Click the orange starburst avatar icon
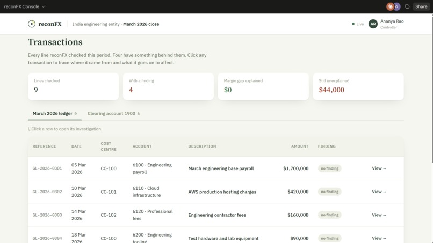This screenshot has width=433, height=243. coord(390,6)
